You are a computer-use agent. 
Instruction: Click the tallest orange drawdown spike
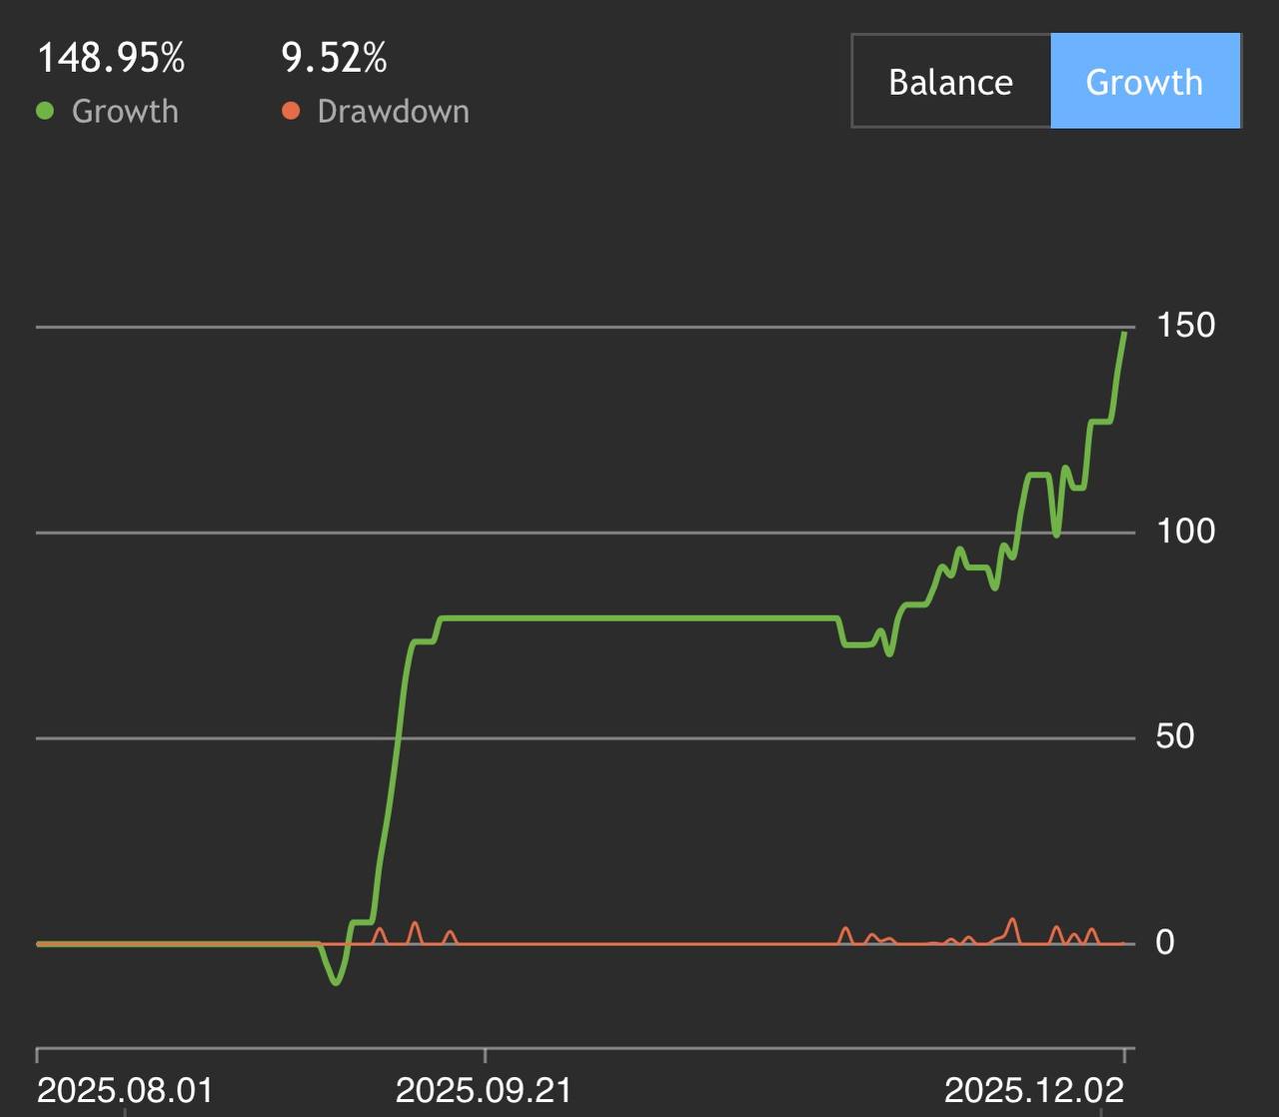pos(1013,920)
